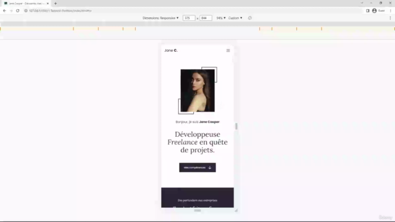Image resolution: width=395 pixels, height=222 pixels.
Task: Toggle the browser side panel
Action: pos(368,11)
